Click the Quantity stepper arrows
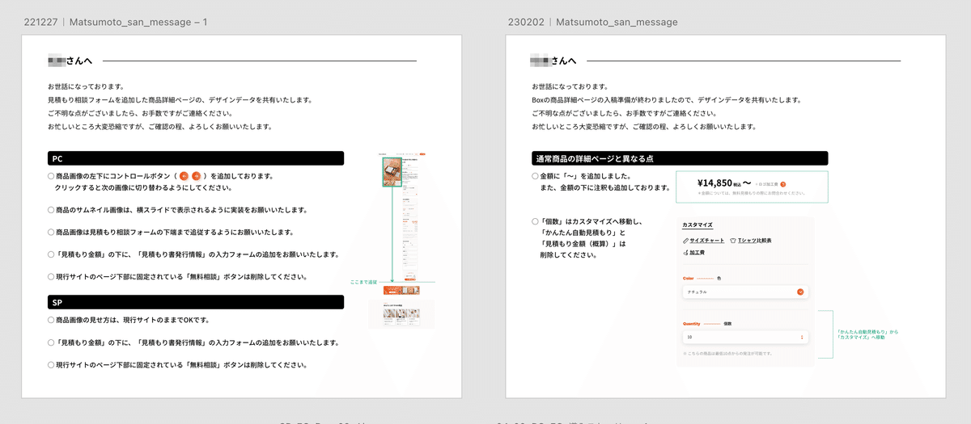 point(801,337)
